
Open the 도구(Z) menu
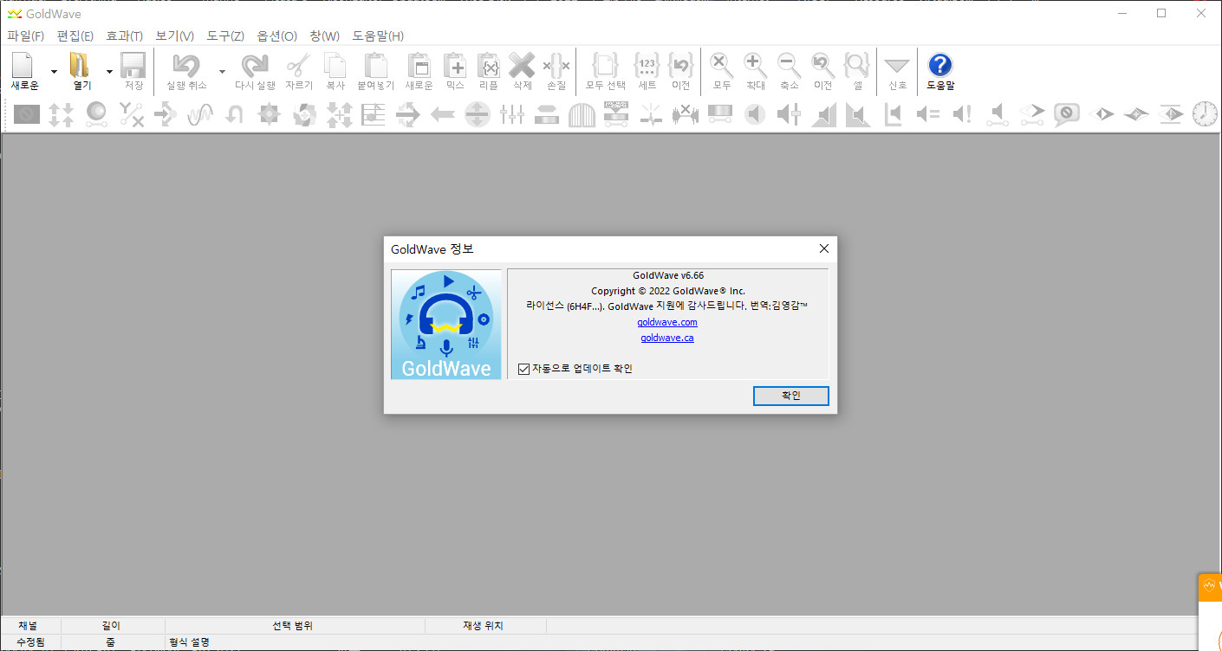click(x=225, y=36)
